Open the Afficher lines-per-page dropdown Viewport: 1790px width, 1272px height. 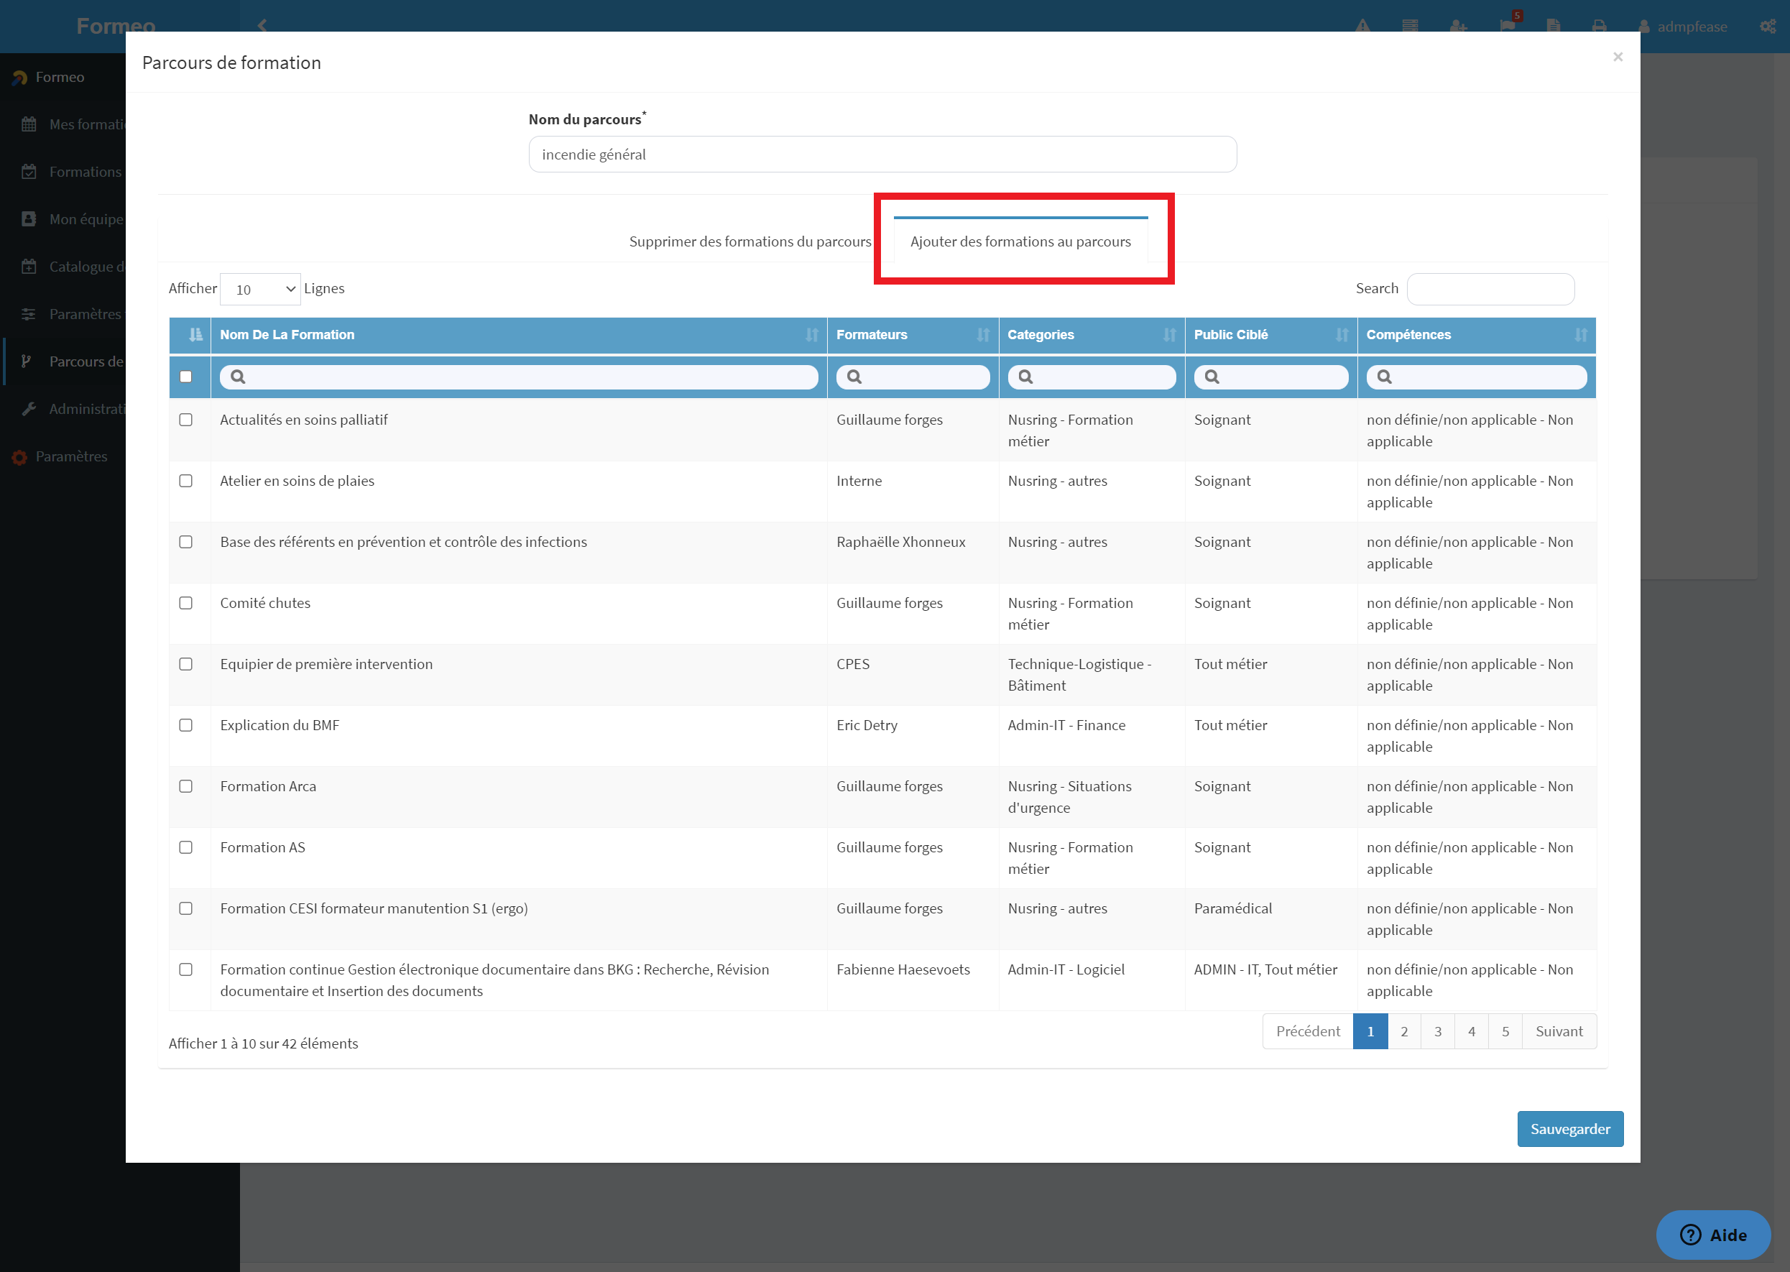pos(261,289)
